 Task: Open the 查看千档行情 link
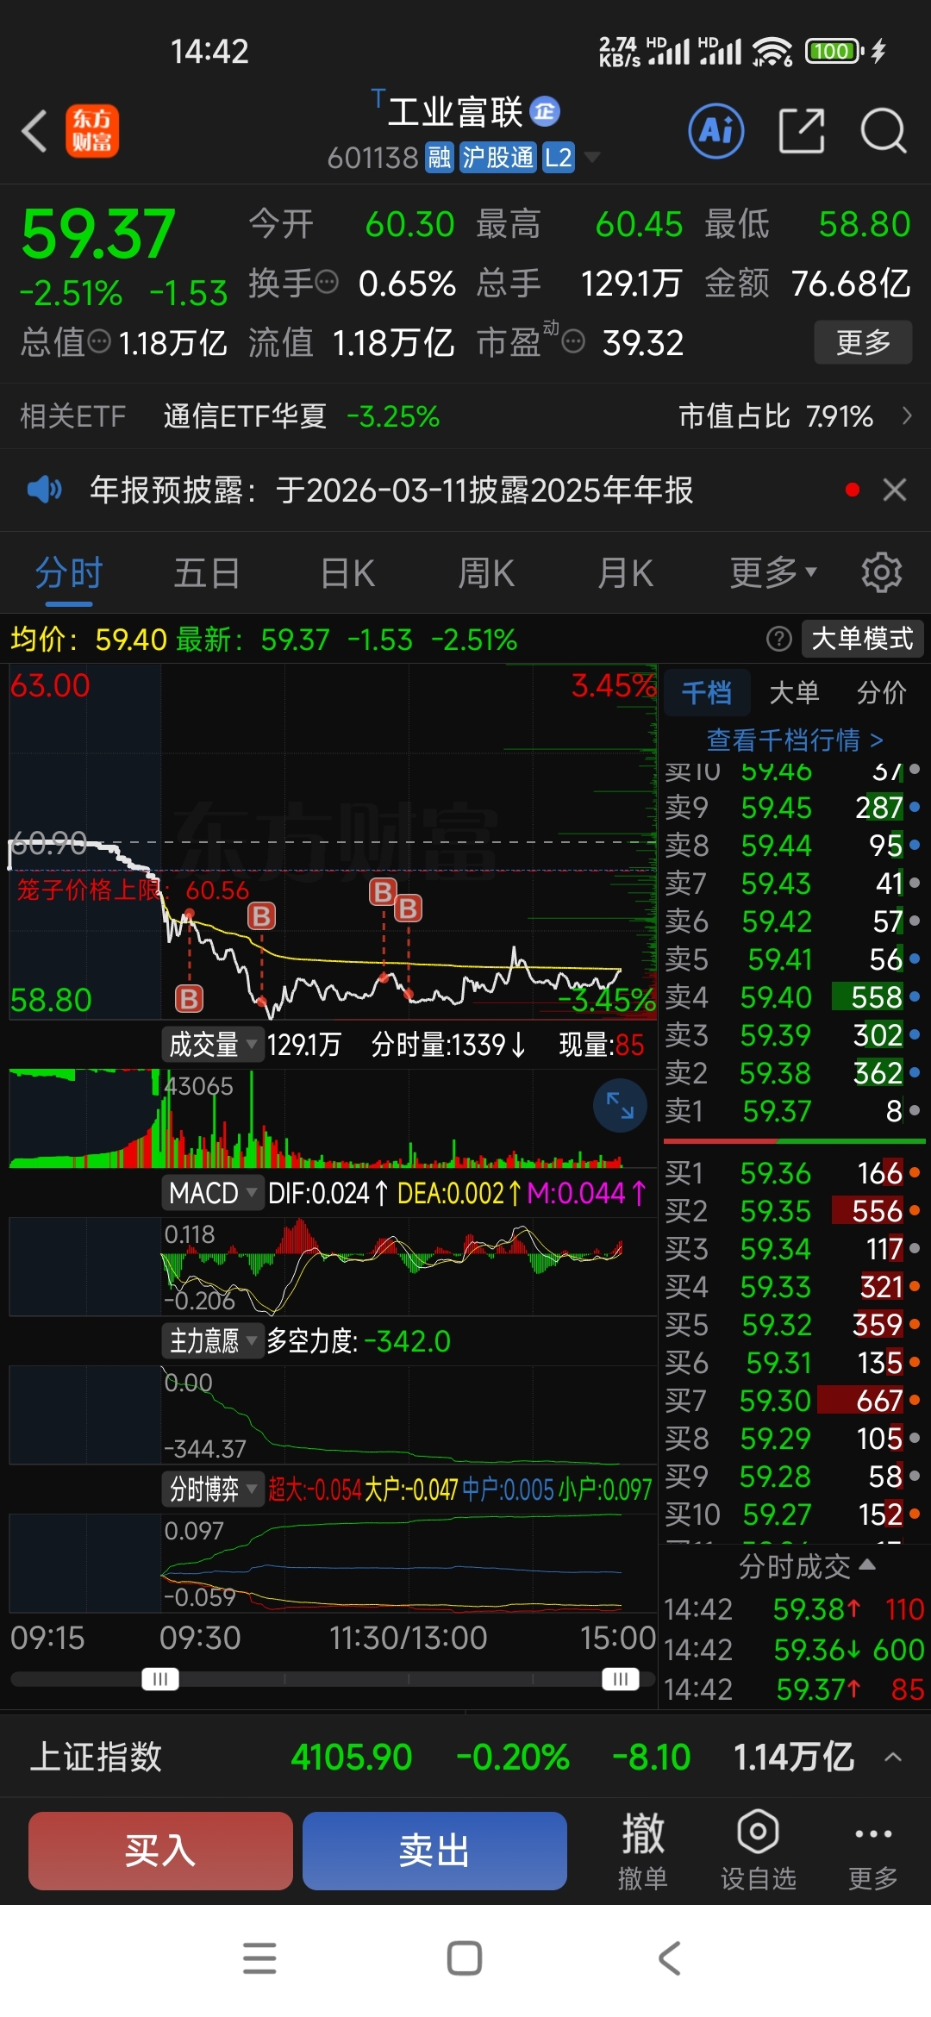point(795,740)
